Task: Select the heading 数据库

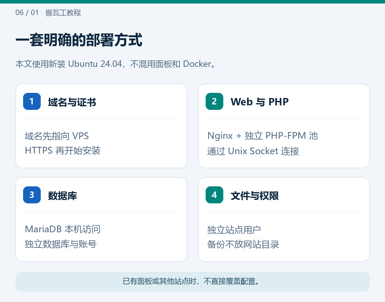Action: (x=63, y=196)
